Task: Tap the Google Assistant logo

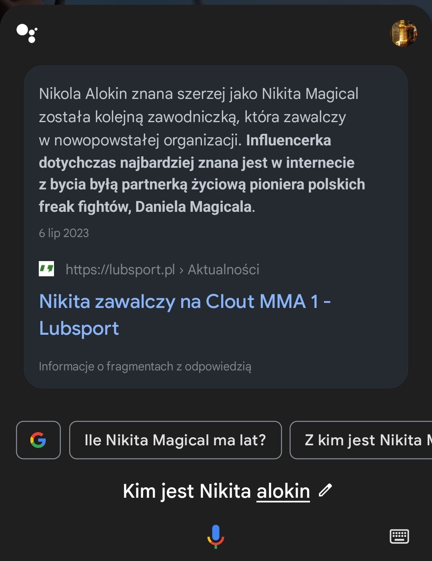Action: [x=27, y=33]
